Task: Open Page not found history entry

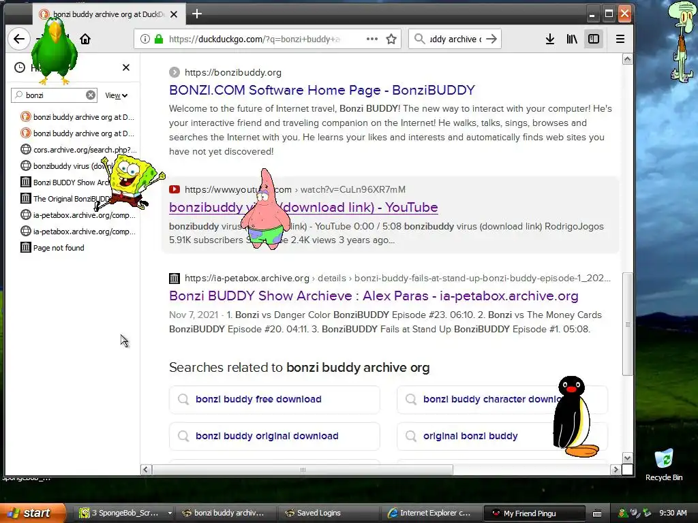Action: [x=52, y=248]
